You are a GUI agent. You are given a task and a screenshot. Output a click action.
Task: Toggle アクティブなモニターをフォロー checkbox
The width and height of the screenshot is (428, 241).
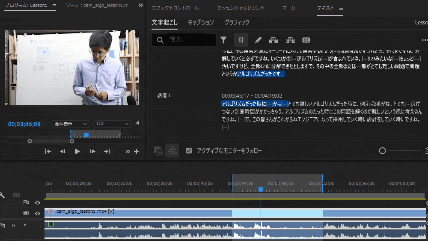(189, 151)
